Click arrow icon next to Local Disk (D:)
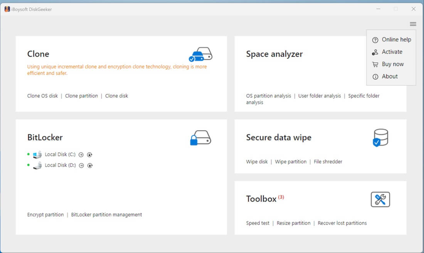 pyautogui.click(x=81, y=165)
